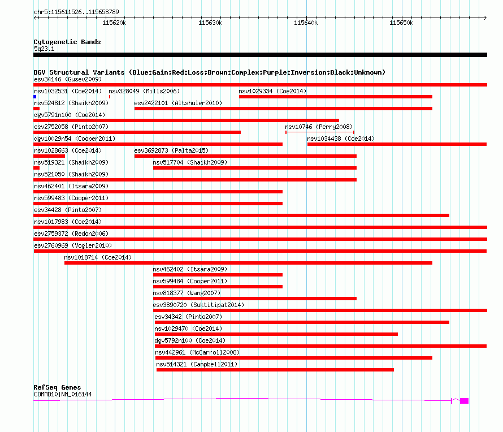Select the nsv1034438 (Coe2014) label
The height and width of the screenshot is (432, 503).
tap(341, 139)
